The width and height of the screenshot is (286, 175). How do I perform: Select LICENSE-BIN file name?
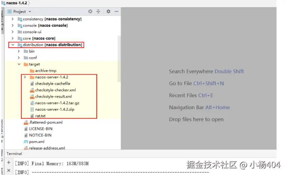pyautogui.click(x=41, y=129)
